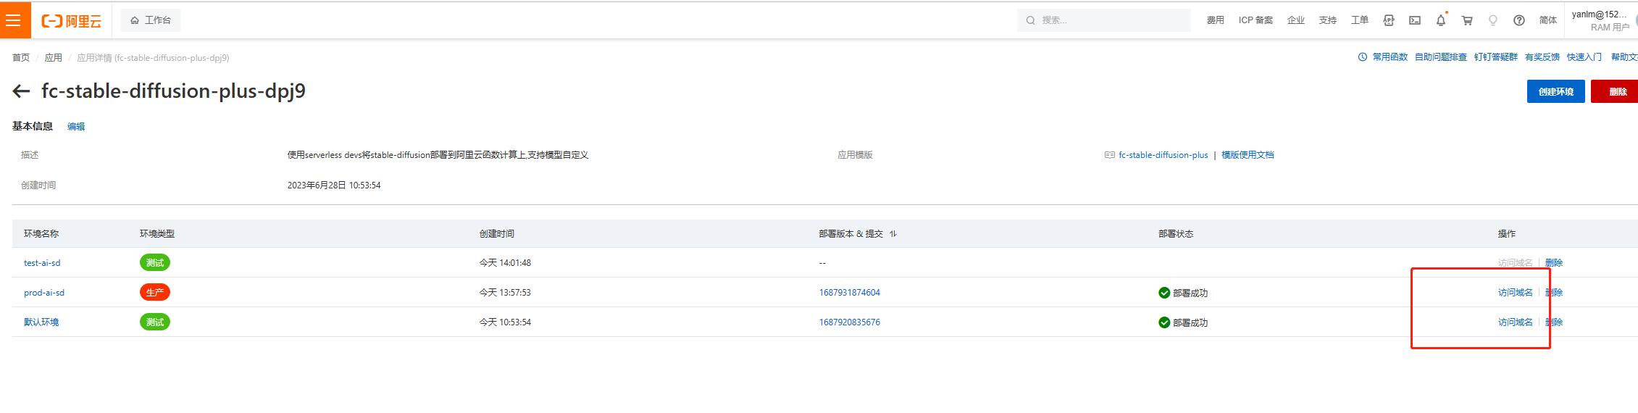Click 删除 in test-ai-sd row
Viewport: 1638px width, 413px height.
pos(1554,263)
